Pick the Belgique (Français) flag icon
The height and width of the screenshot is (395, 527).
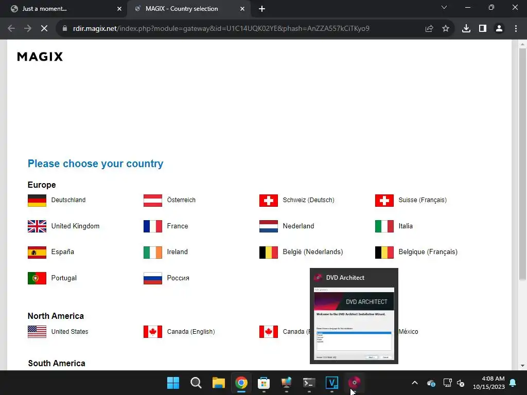(384, 253)
